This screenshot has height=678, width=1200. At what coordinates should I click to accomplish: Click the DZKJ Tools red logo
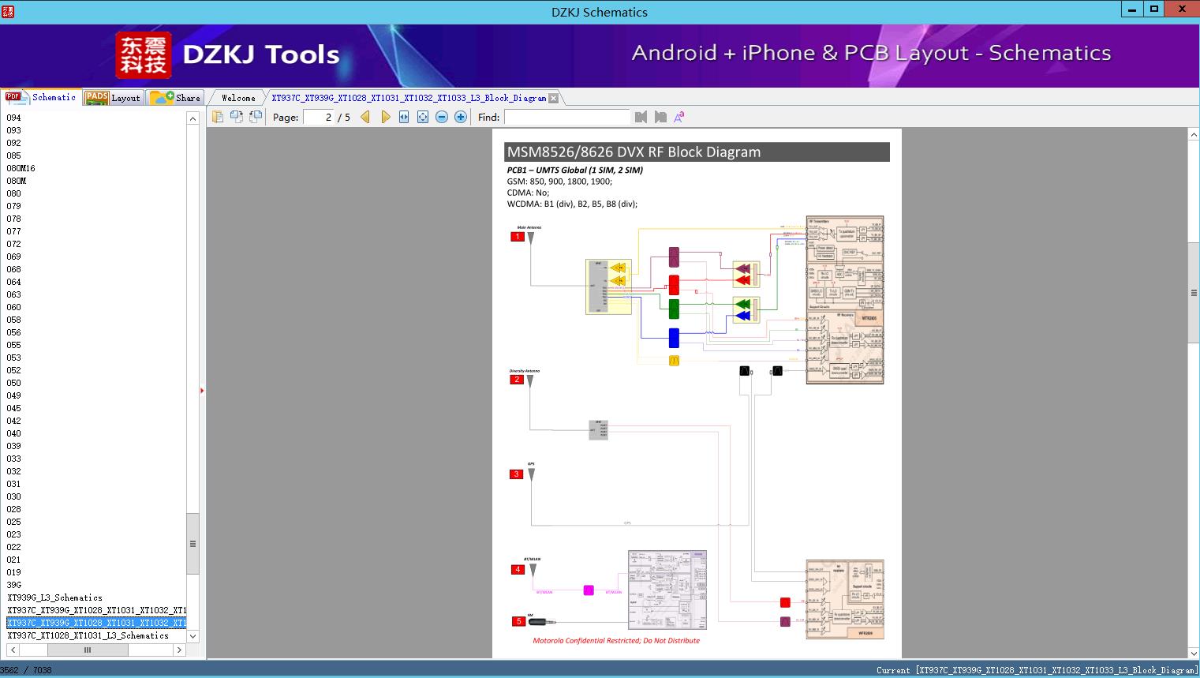point(144,55)
